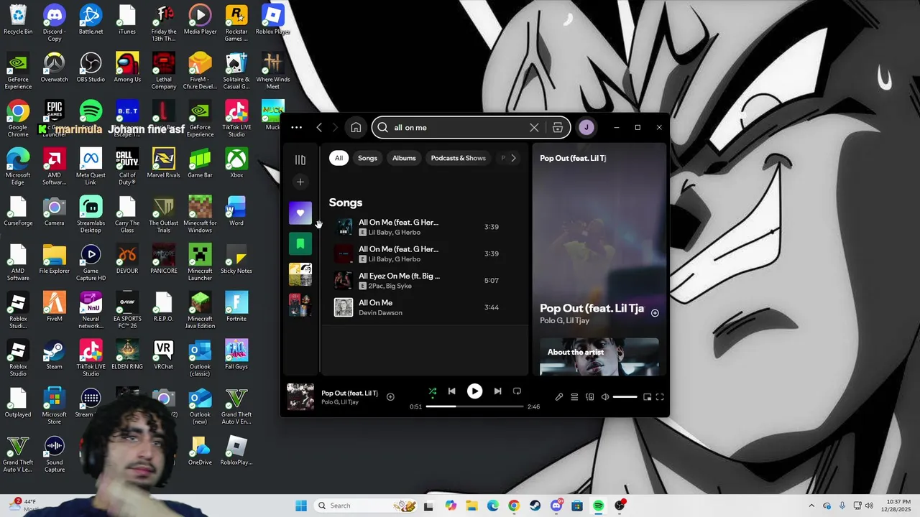This screenshot has width=920, height=517.
Task: Open the Windows Start menu
Action: (301, 506)
